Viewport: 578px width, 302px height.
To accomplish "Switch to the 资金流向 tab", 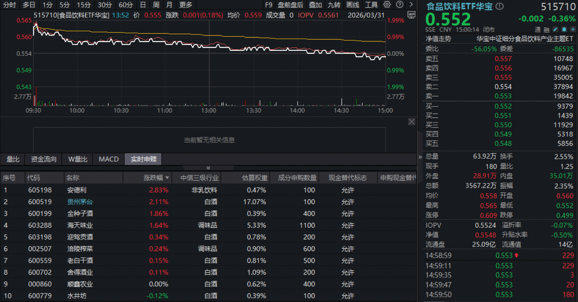I will coord(43,159).
